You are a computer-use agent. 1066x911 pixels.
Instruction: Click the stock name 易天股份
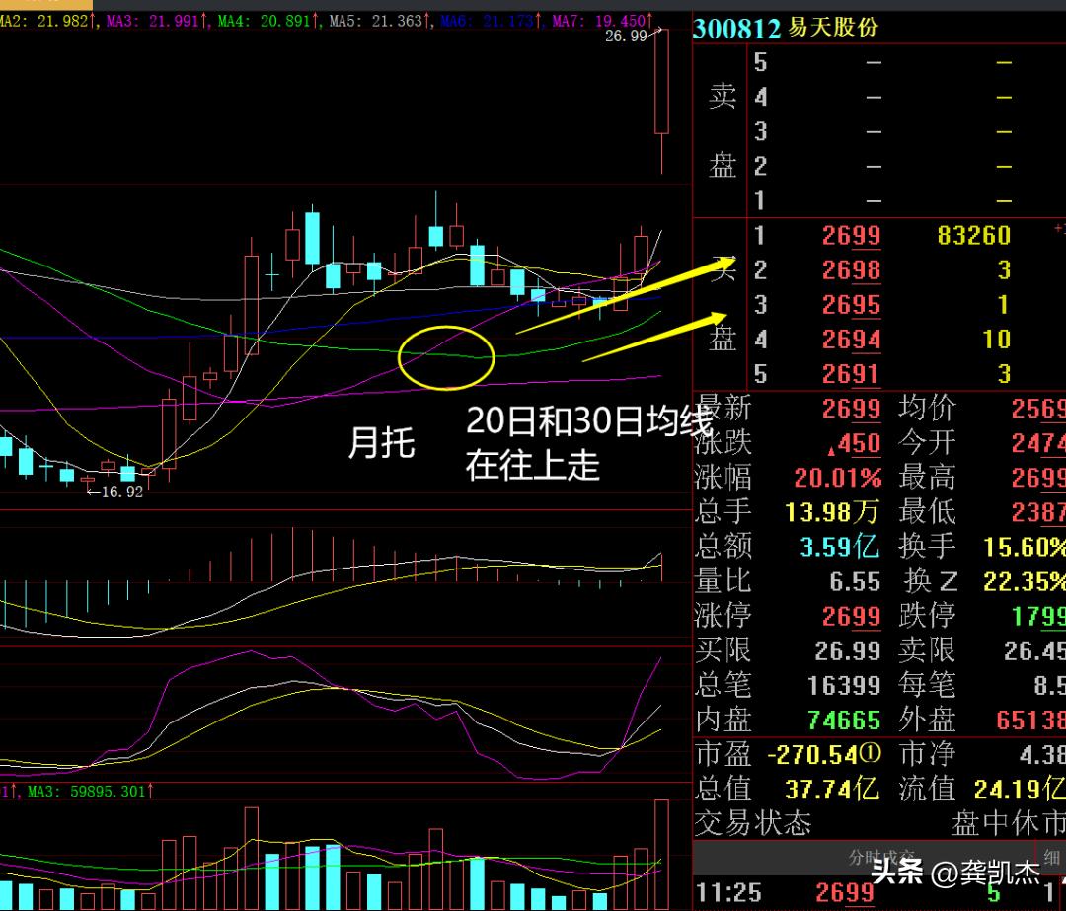point(833,28)
